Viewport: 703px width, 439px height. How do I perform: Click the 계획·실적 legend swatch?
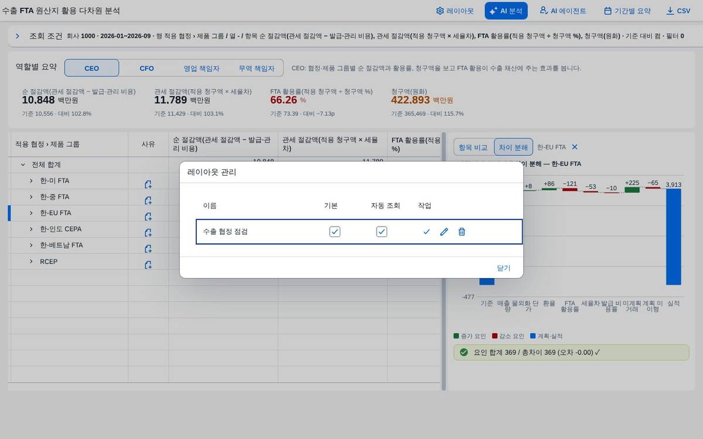(x=533, y=336)
